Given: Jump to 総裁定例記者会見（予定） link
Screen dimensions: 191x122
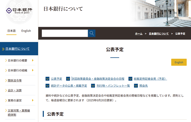Looking at the screenshot, I should [x=151, y=79].
